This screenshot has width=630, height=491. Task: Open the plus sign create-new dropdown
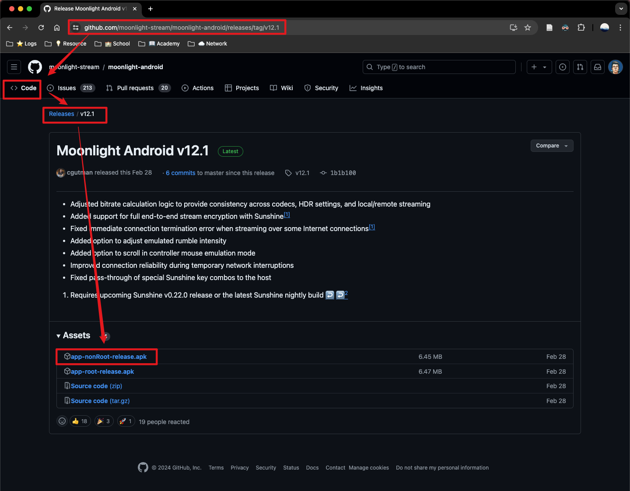(x=539, y=67)
